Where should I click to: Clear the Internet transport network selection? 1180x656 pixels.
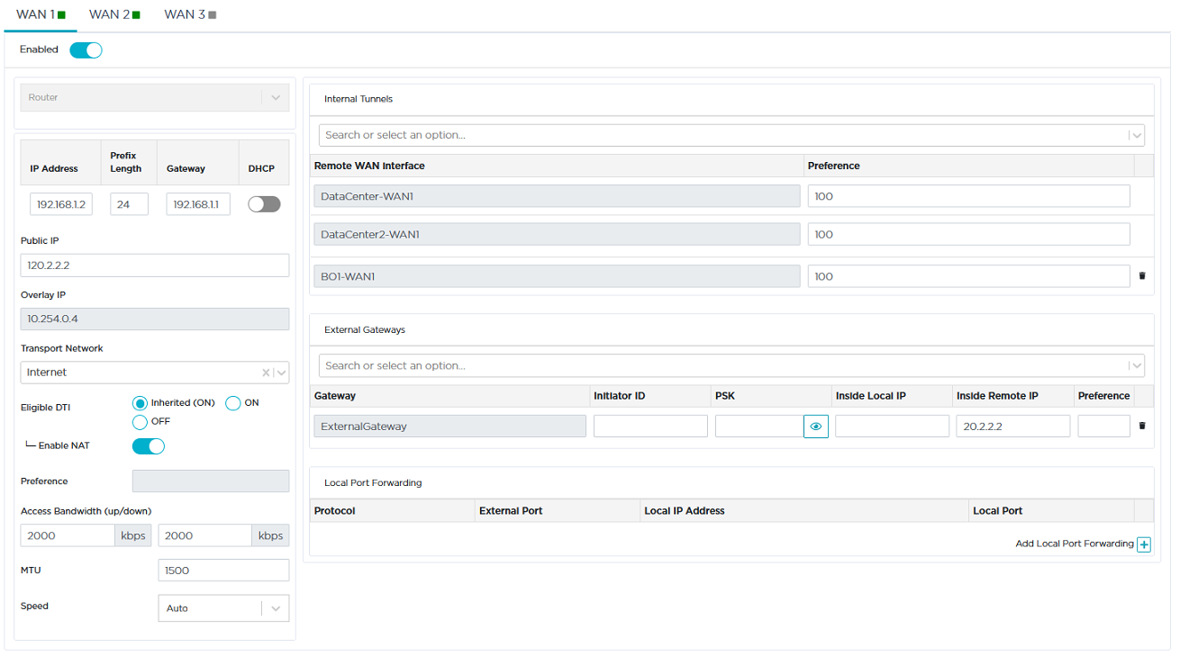tap(266, 373)
